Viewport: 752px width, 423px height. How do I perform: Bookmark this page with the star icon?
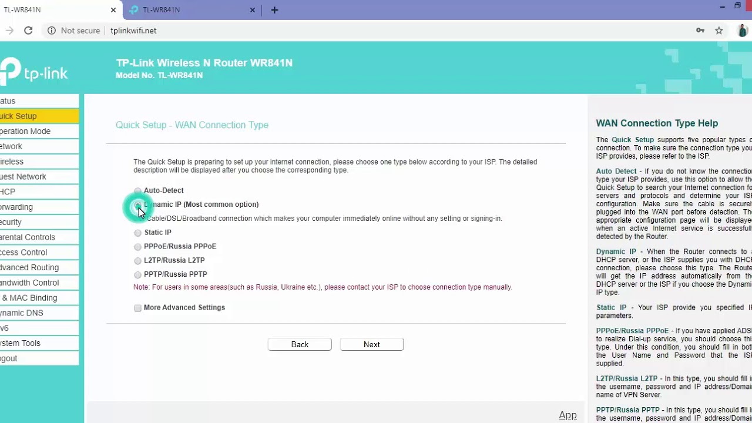point(719,31)
